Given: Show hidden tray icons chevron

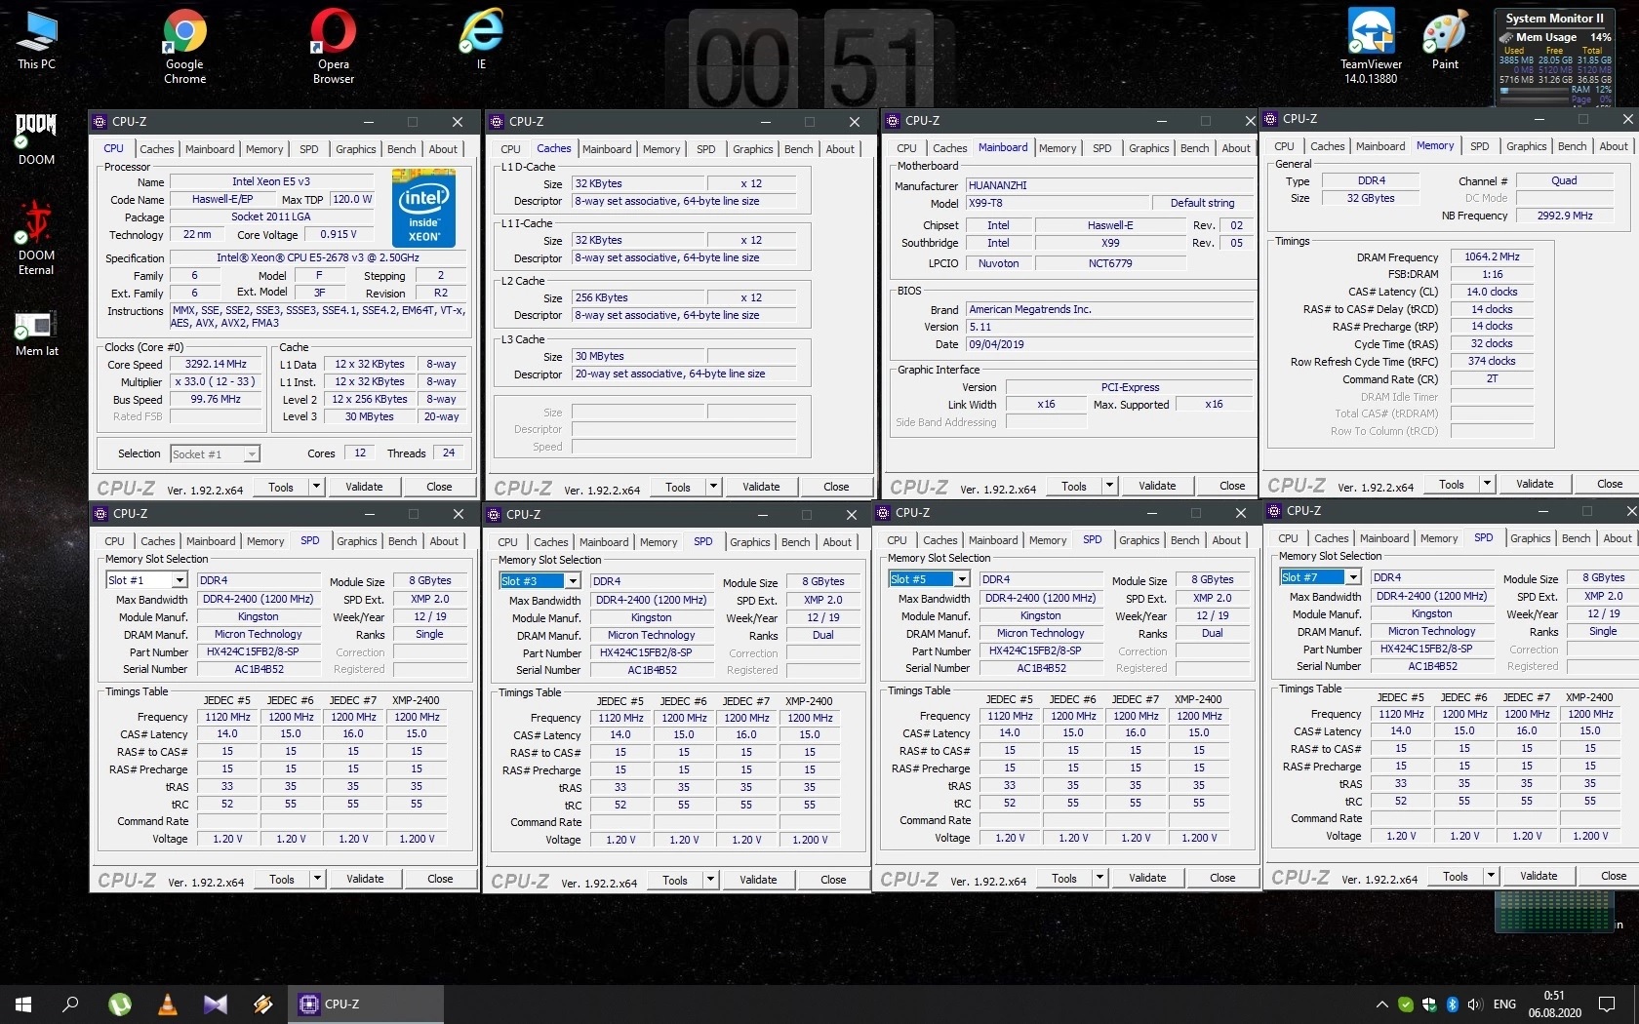Looking at the screenshot, I should (1381, 1004).
